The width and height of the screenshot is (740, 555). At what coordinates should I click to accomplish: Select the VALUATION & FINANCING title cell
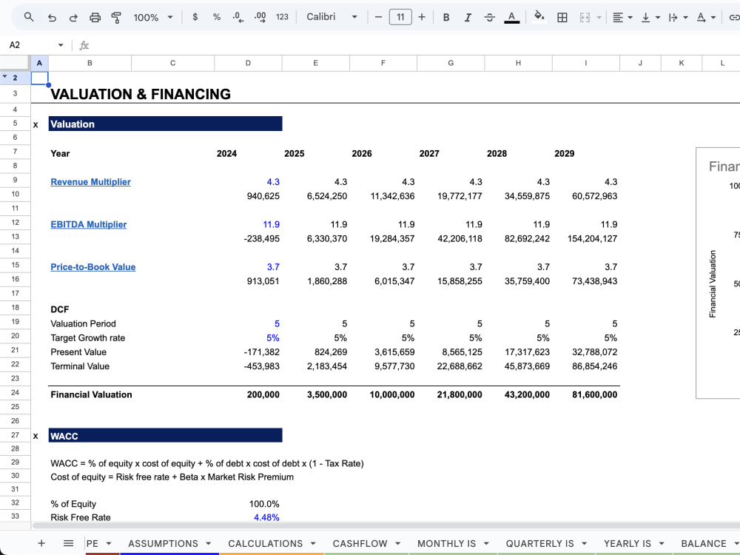(141, 94)
